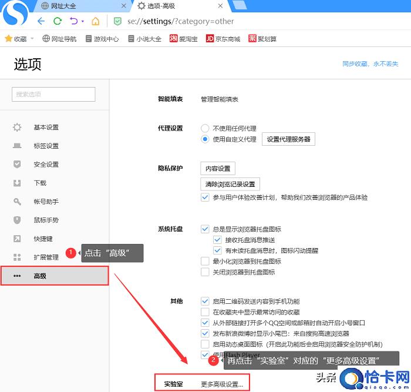Image resolution: width=411 pixels, height=392 pixels.
Task: Click the 设置代理服务器 button
Action: pyautogui.click(x=288, y=139)
